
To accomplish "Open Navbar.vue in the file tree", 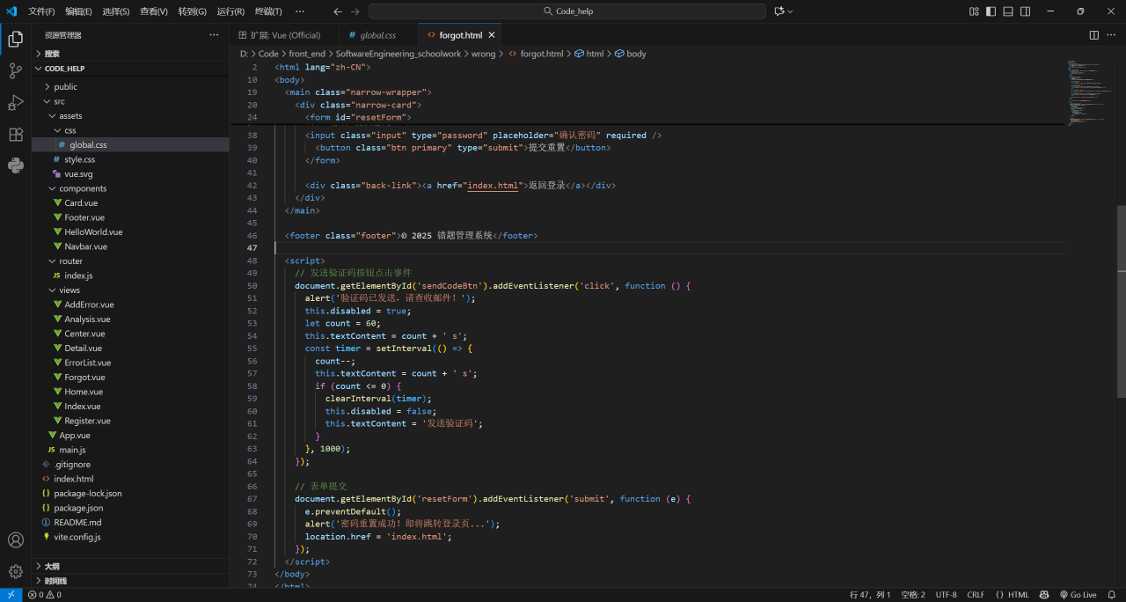I will point(130,246).
